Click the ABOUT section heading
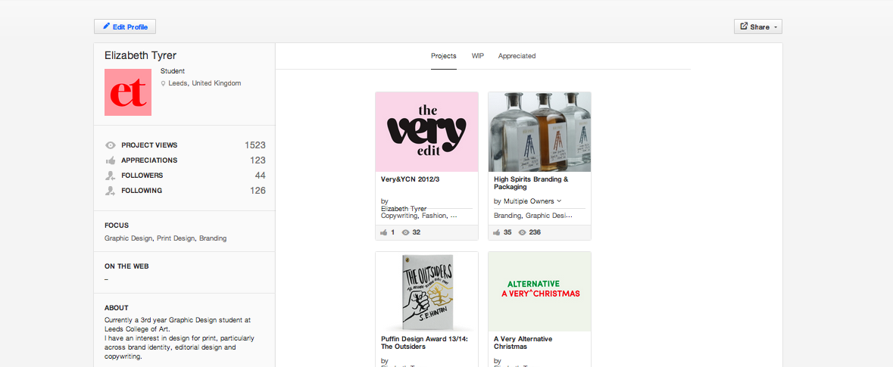This screenshot has width=893, height=367. [117, 308]
